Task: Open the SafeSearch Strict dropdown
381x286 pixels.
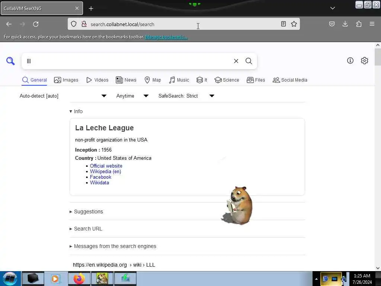Action: click(186, 96)
